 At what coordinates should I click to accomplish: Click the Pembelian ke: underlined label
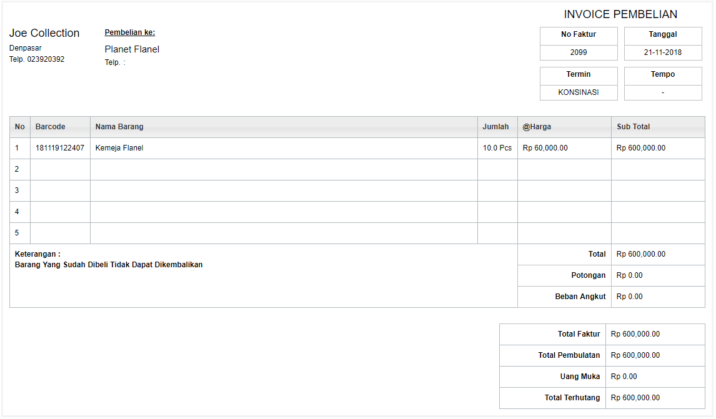(130, 32)
